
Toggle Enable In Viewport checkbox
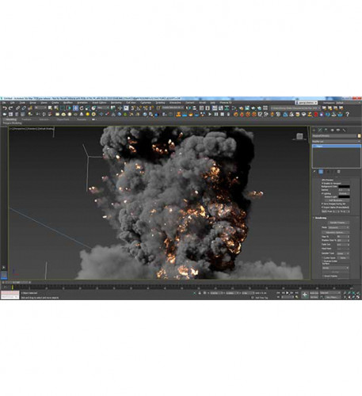[322, 183]
